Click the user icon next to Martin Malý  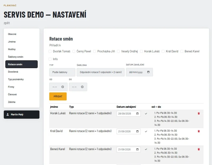coord(8,114)
